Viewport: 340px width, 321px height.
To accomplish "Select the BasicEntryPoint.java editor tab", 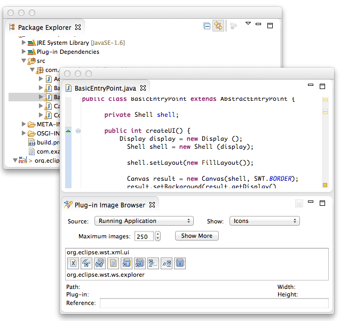I will pyautogui.click(x=105, y=89).
